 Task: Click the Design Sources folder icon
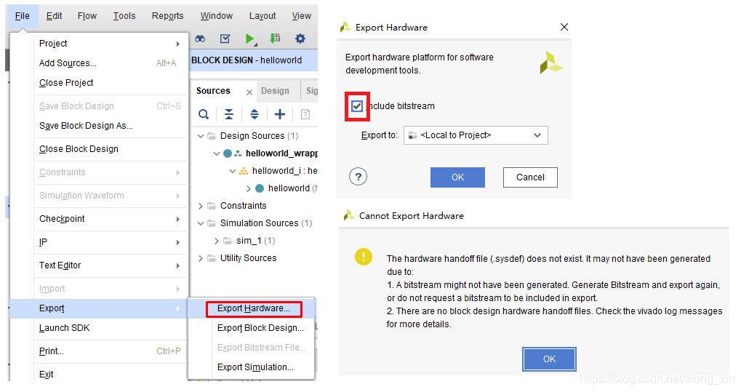[212, 136]
